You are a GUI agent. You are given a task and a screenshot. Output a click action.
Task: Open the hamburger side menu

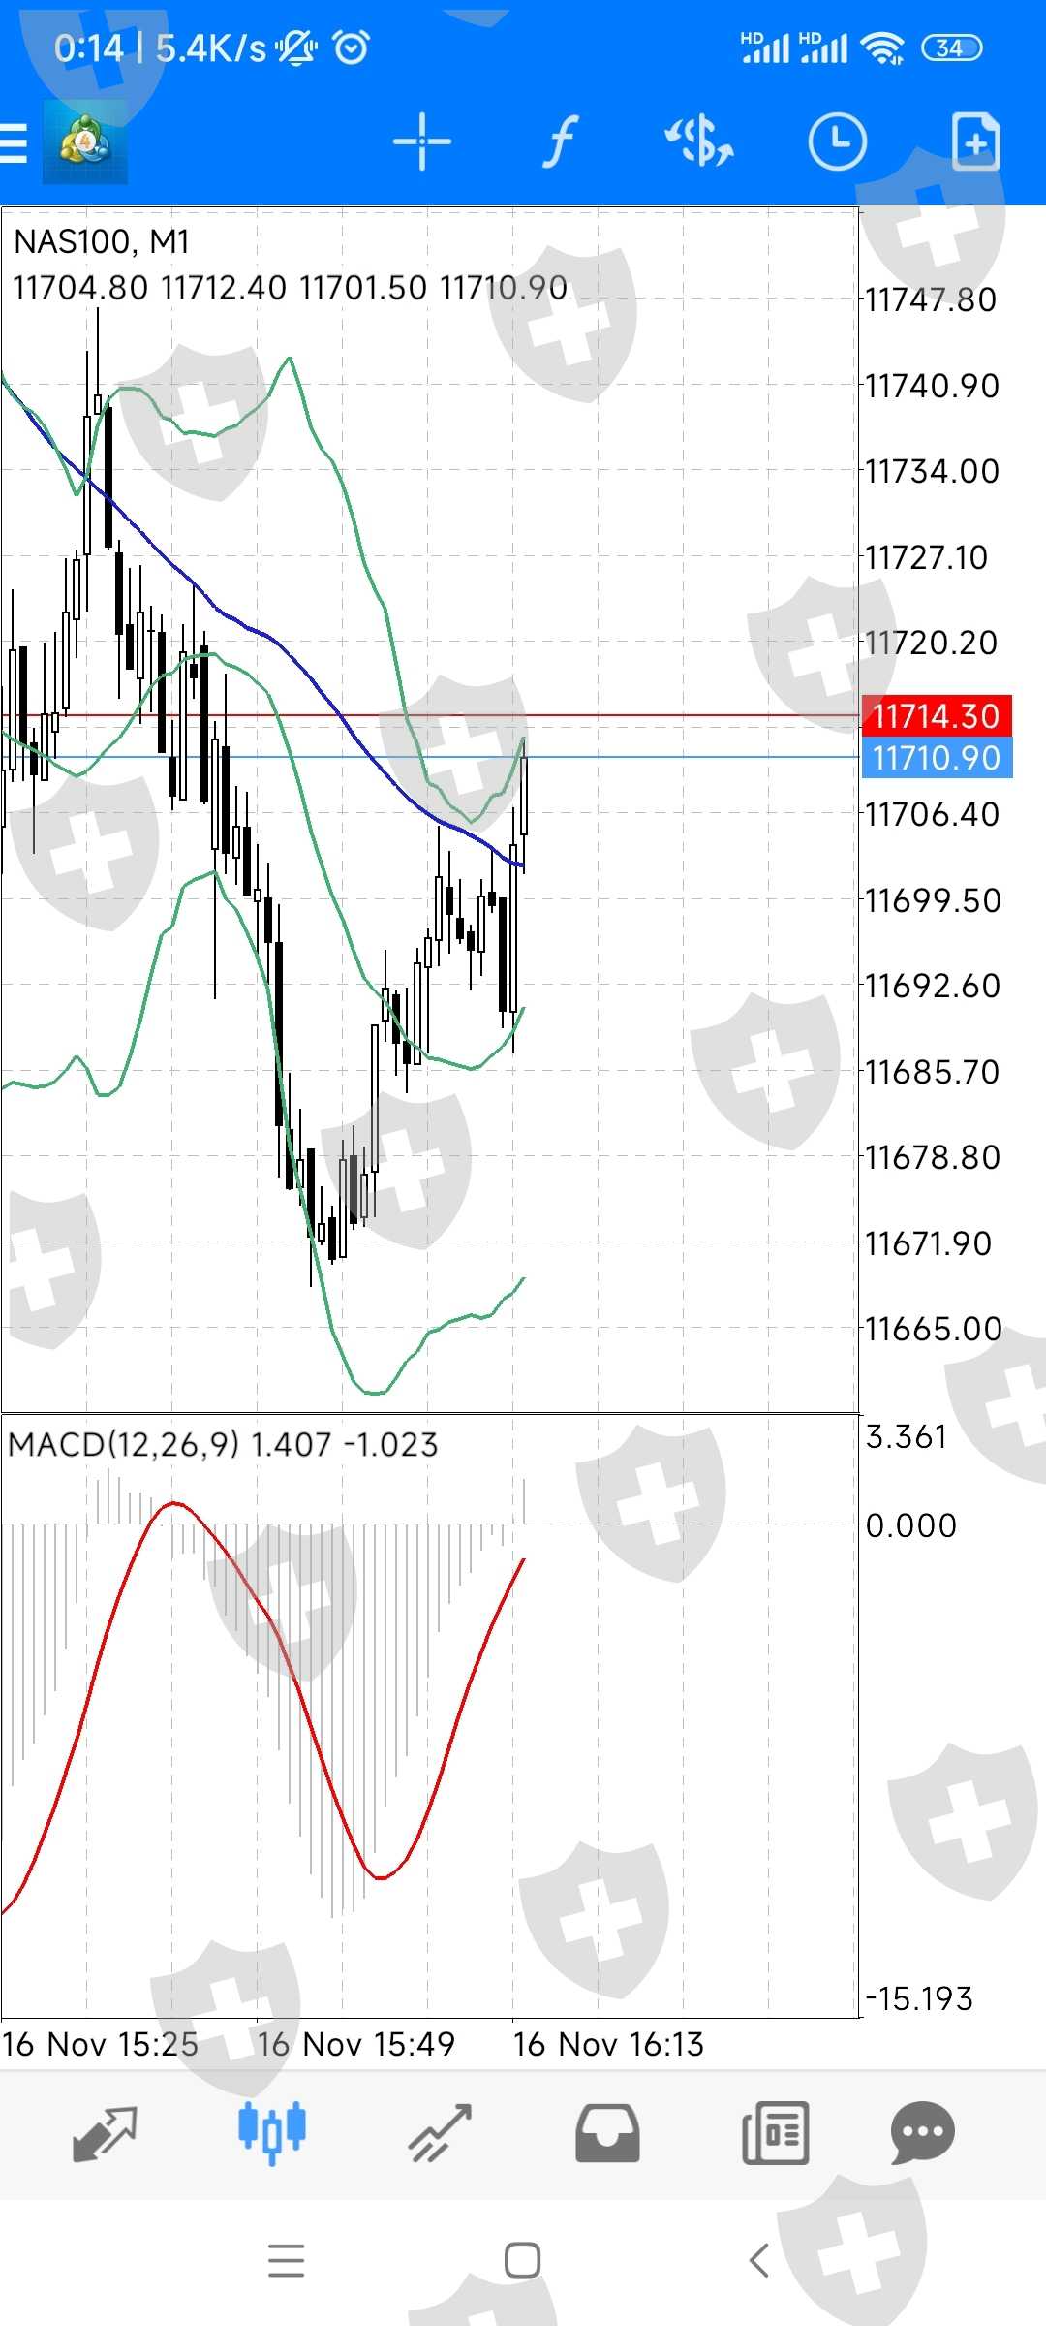click(14, 143)
